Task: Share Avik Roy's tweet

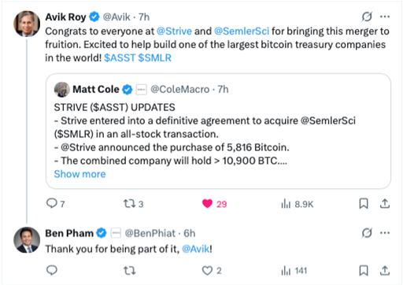Action: [x=385, y=204]
